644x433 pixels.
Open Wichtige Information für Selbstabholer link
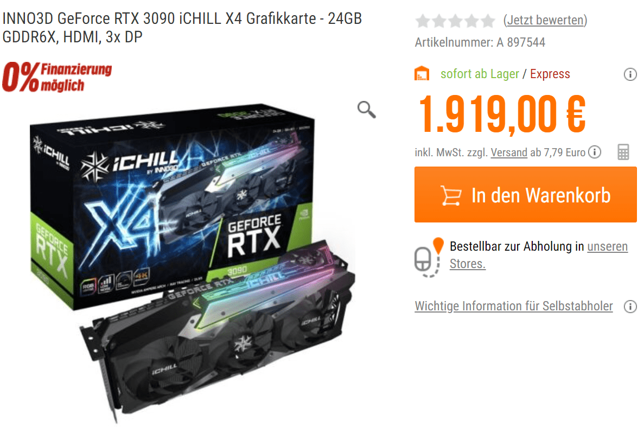(x=514, y=306)
